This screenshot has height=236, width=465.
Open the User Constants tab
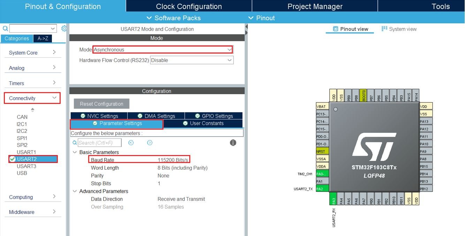[203, 123]
